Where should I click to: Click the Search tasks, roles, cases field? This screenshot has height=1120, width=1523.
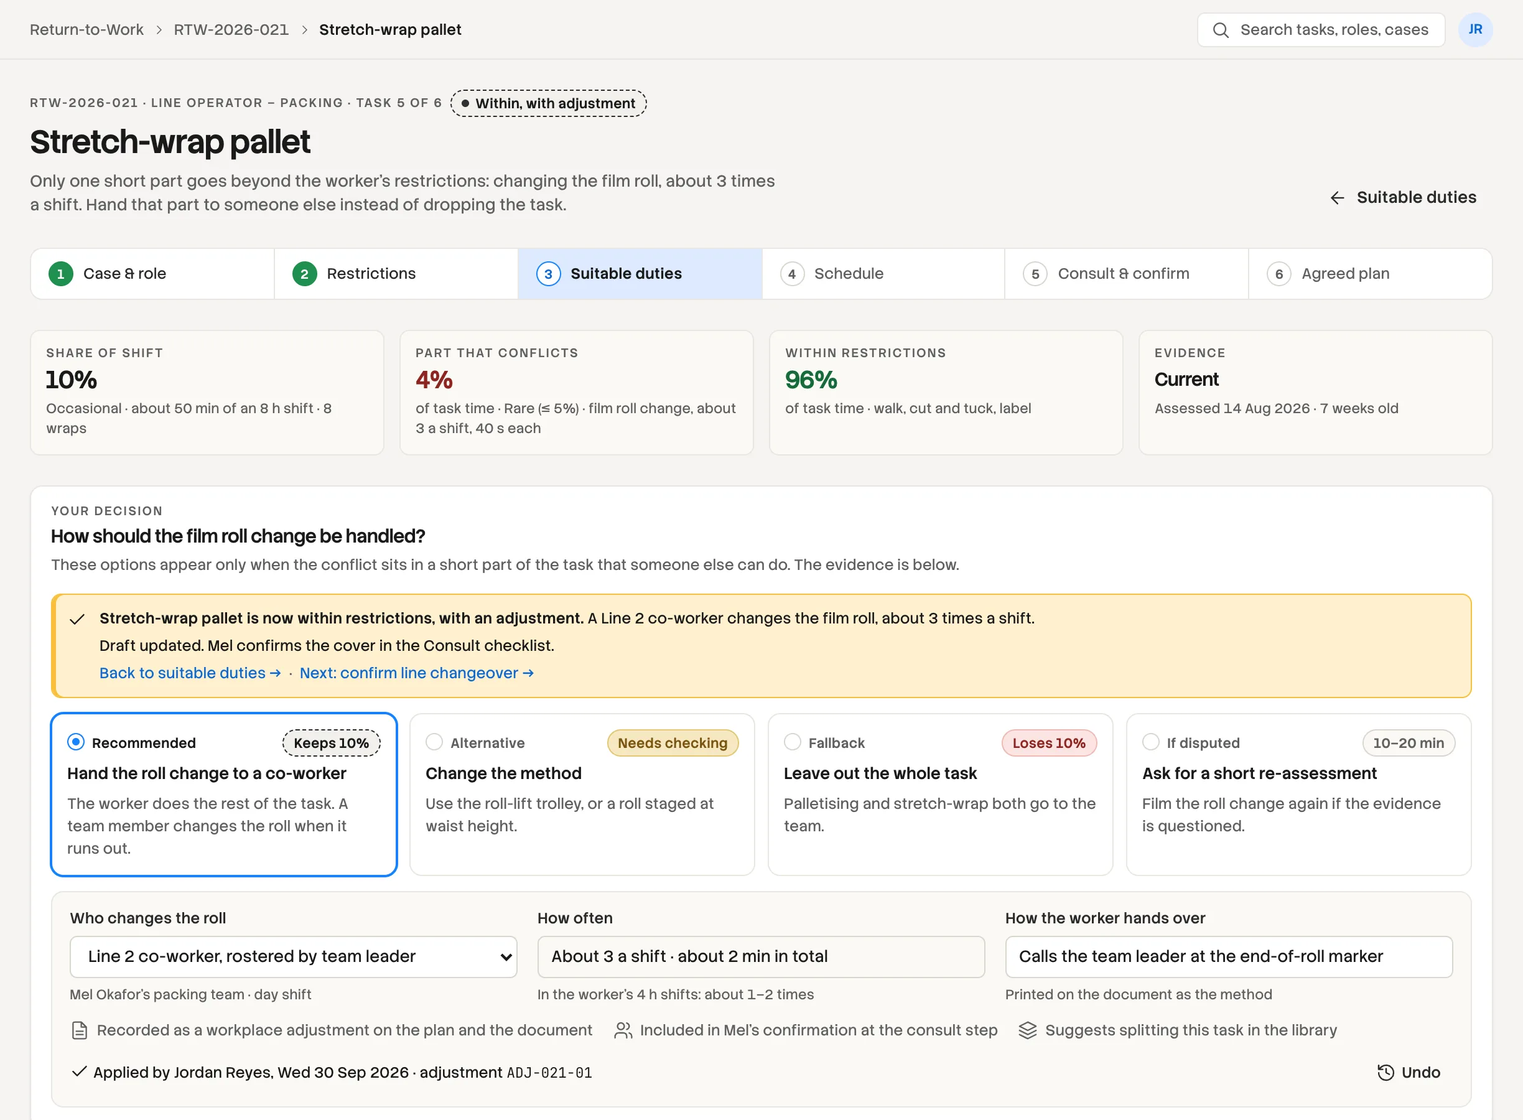pos(1321,30)
